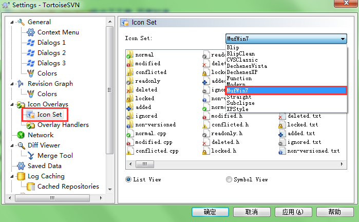
Task: Click the Revision Graph icon
Action: click(x=21, y=84)
